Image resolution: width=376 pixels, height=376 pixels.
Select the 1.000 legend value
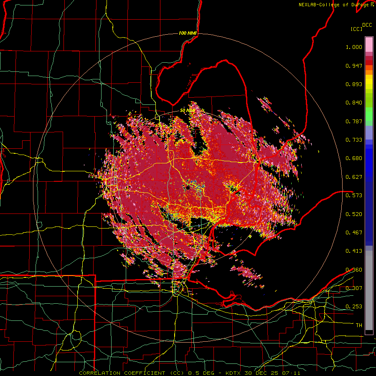354,47
